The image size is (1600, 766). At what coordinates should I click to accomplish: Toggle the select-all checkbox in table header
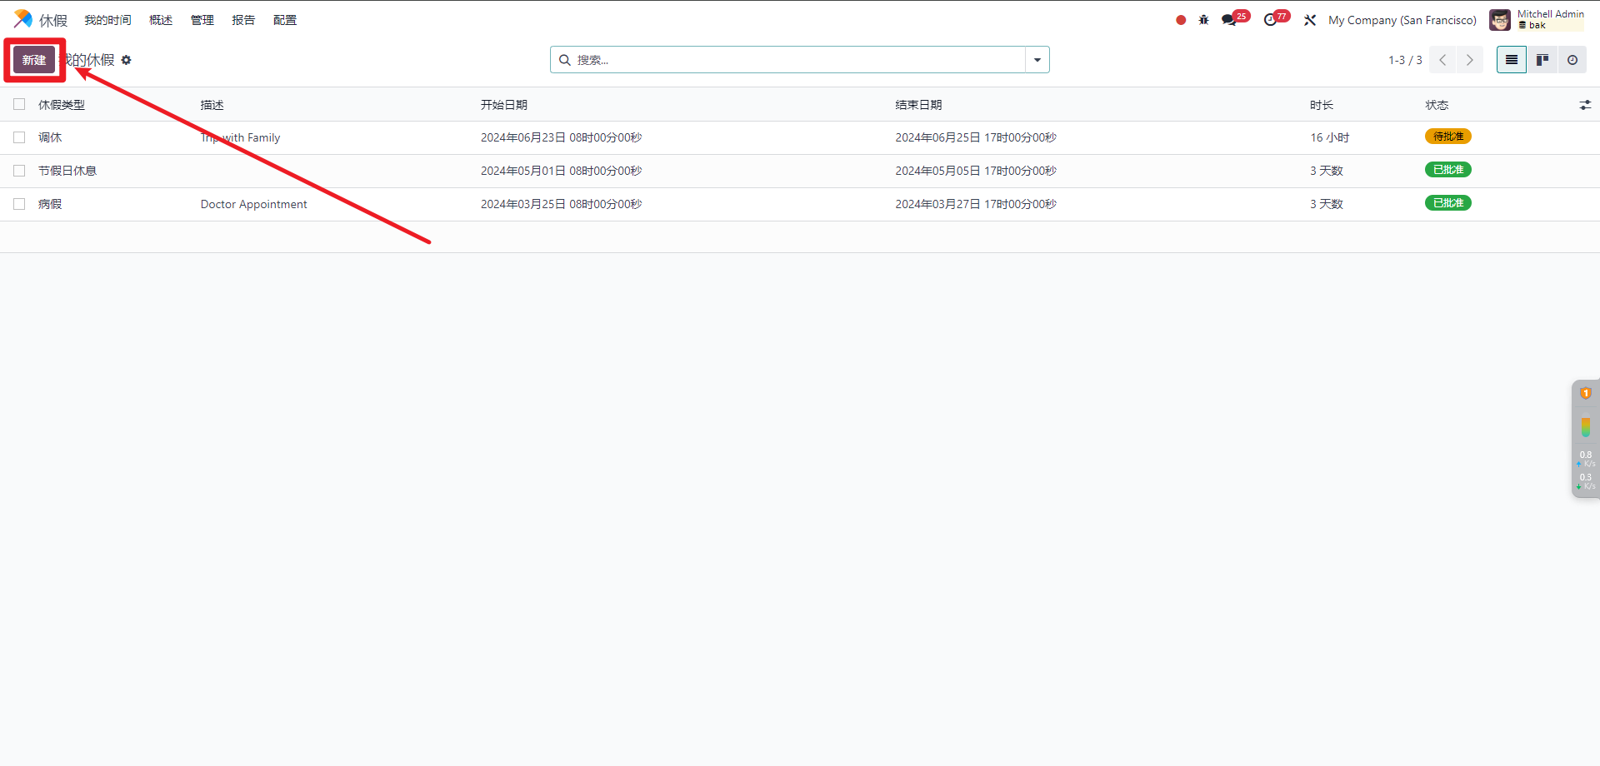(19, 105)
